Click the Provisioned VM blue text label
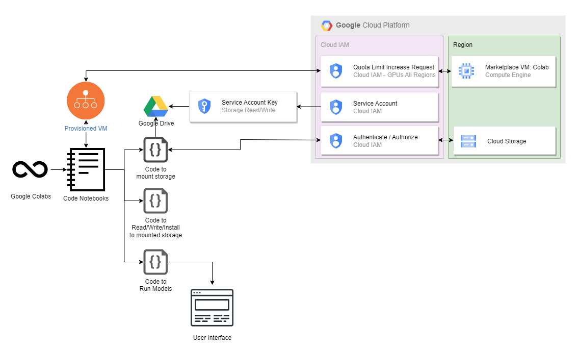Screen dimensions: 578x349 (x=86, y=129)
